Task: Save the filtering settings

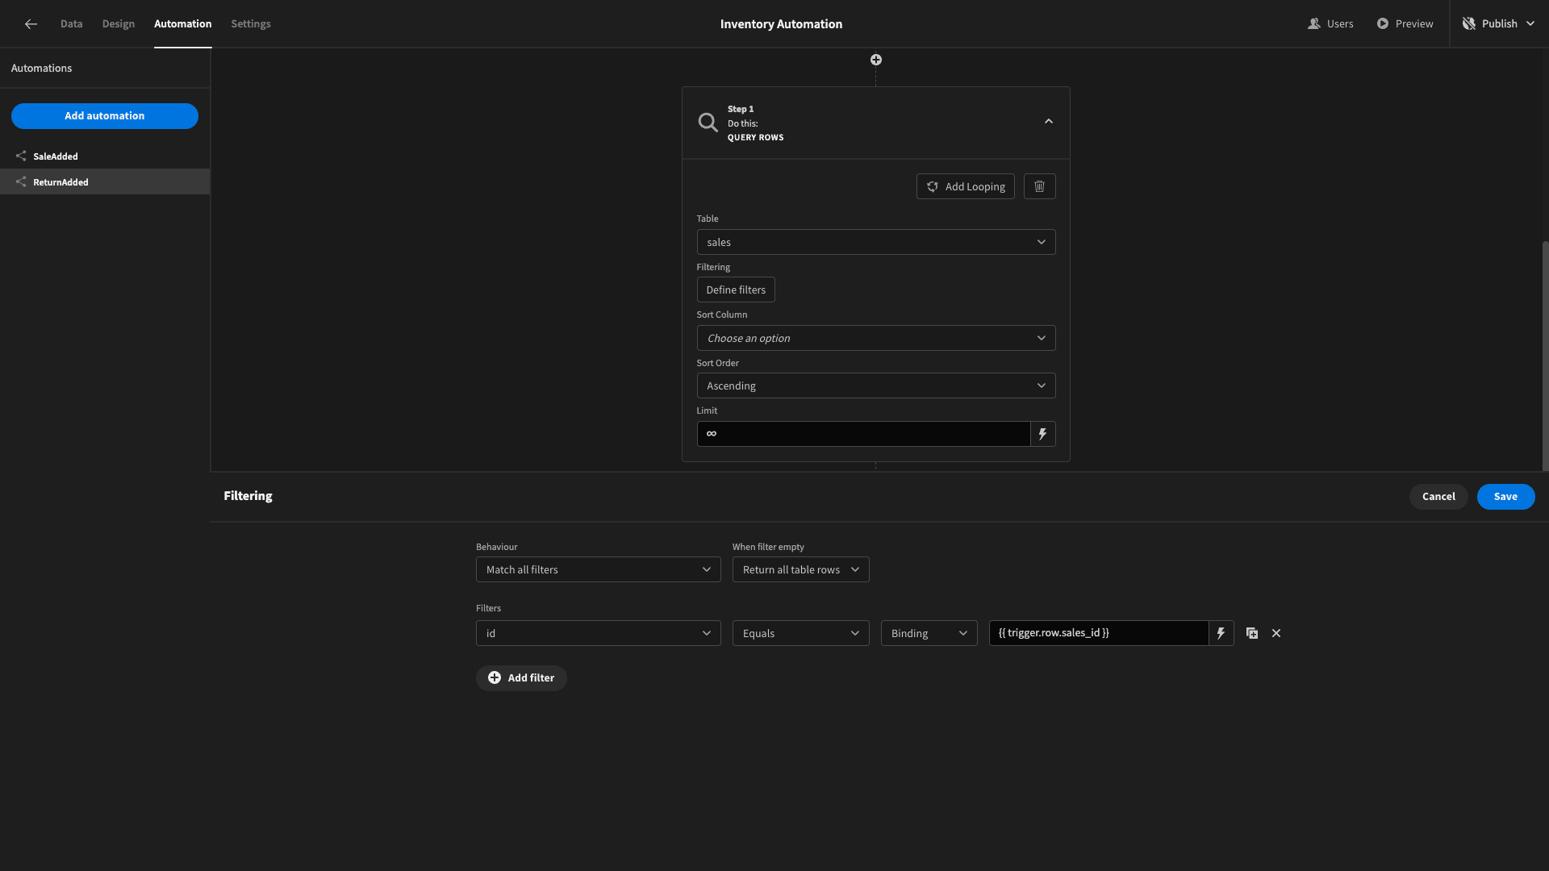Action: click(x=1505, y=497)
